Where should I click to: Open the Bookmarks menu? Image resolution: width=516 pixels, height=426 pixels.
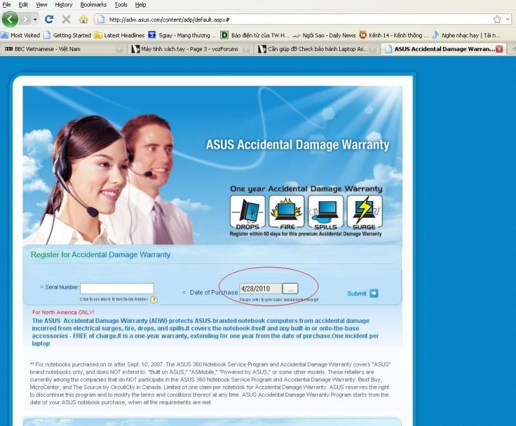coord(94,5)
